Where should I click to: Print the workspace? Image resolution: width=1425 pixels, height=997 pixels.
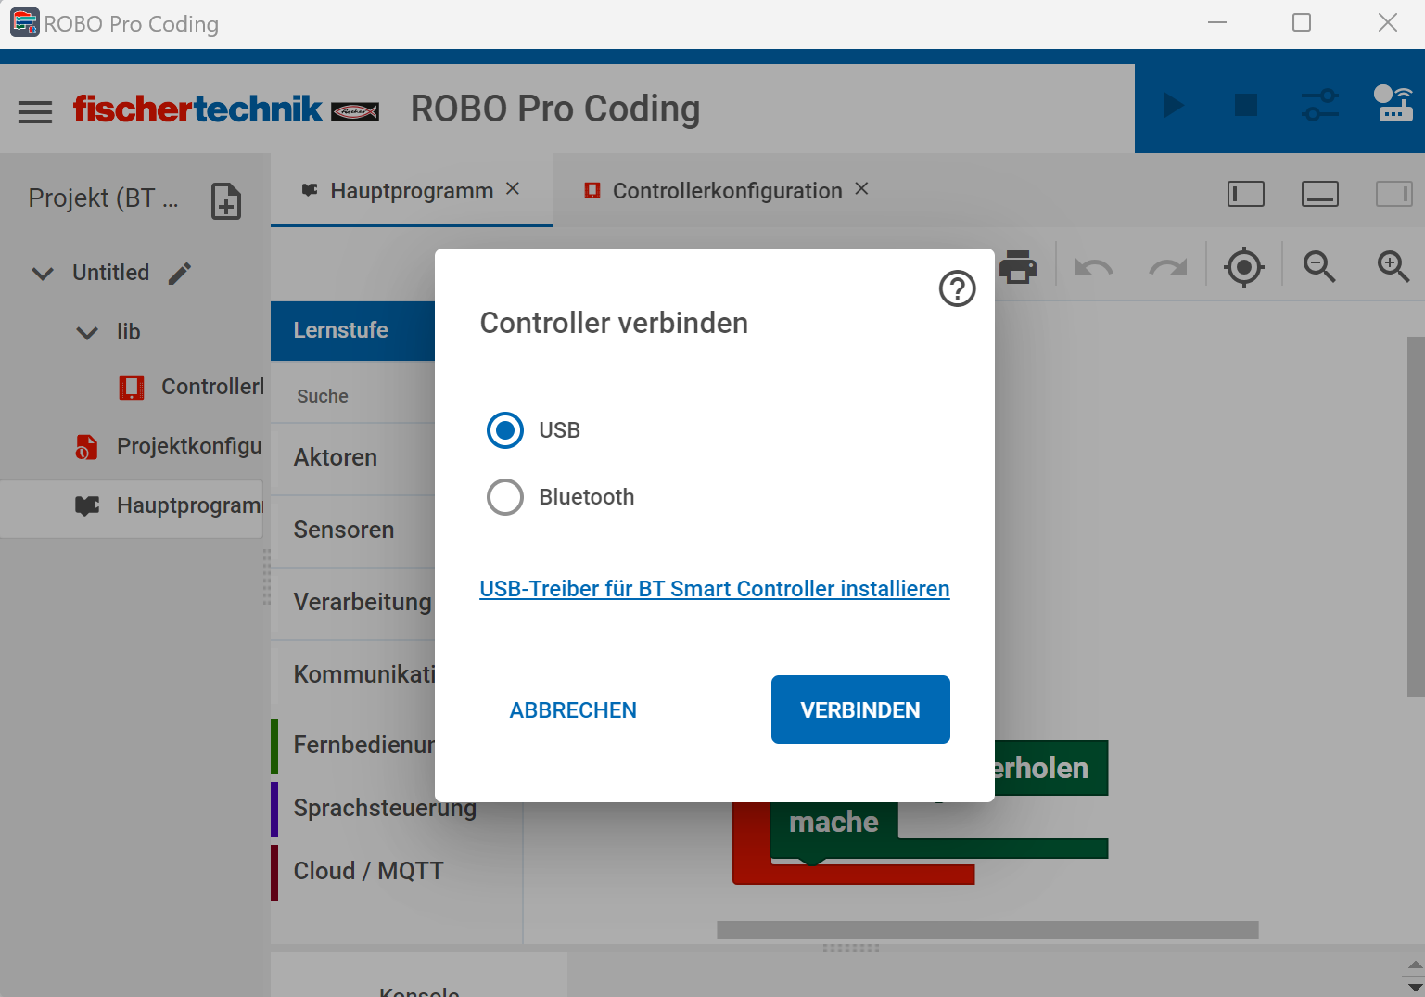[x=1018, y=267]
